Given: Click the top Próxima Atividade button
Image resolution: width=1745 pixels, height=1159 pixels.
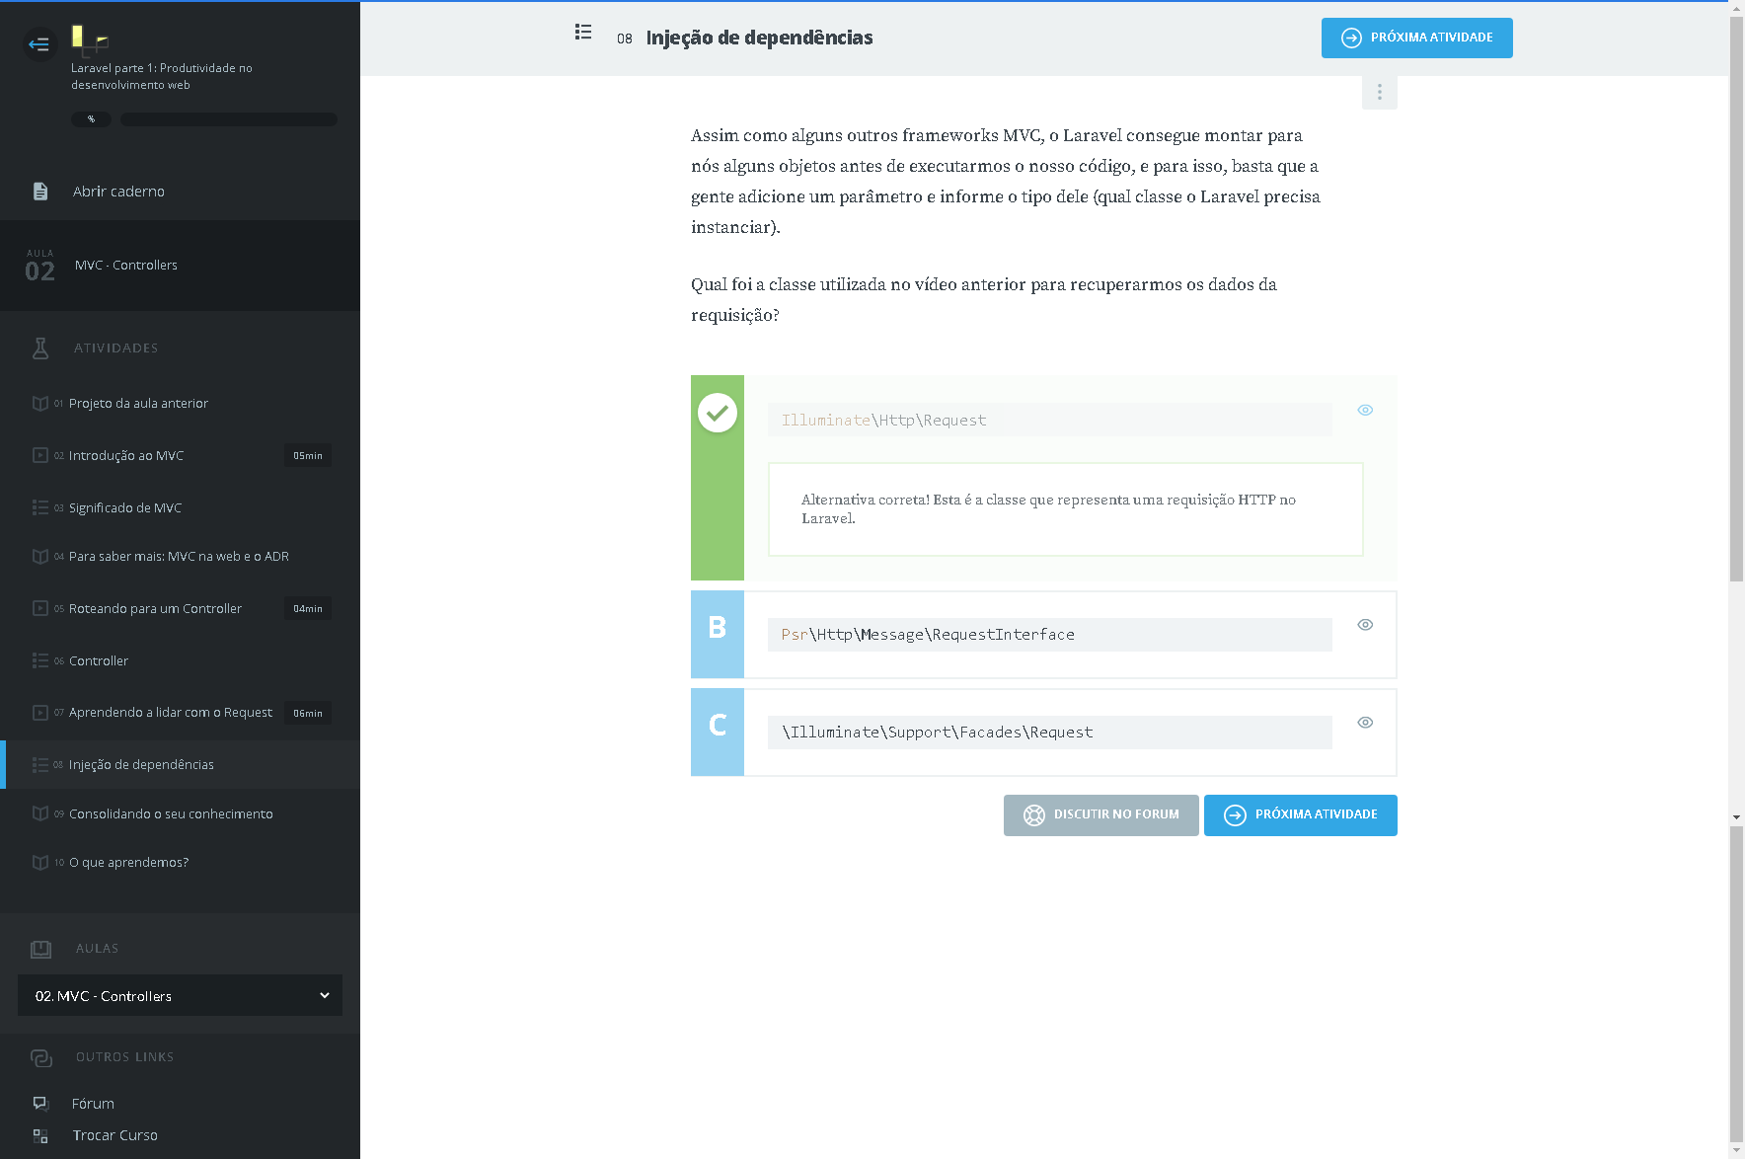Looking at the screenshot, I should point(1416,39).
